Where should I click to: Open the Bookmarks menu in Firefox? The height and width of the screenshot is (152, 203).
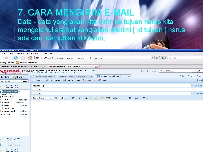coord(33,53)
